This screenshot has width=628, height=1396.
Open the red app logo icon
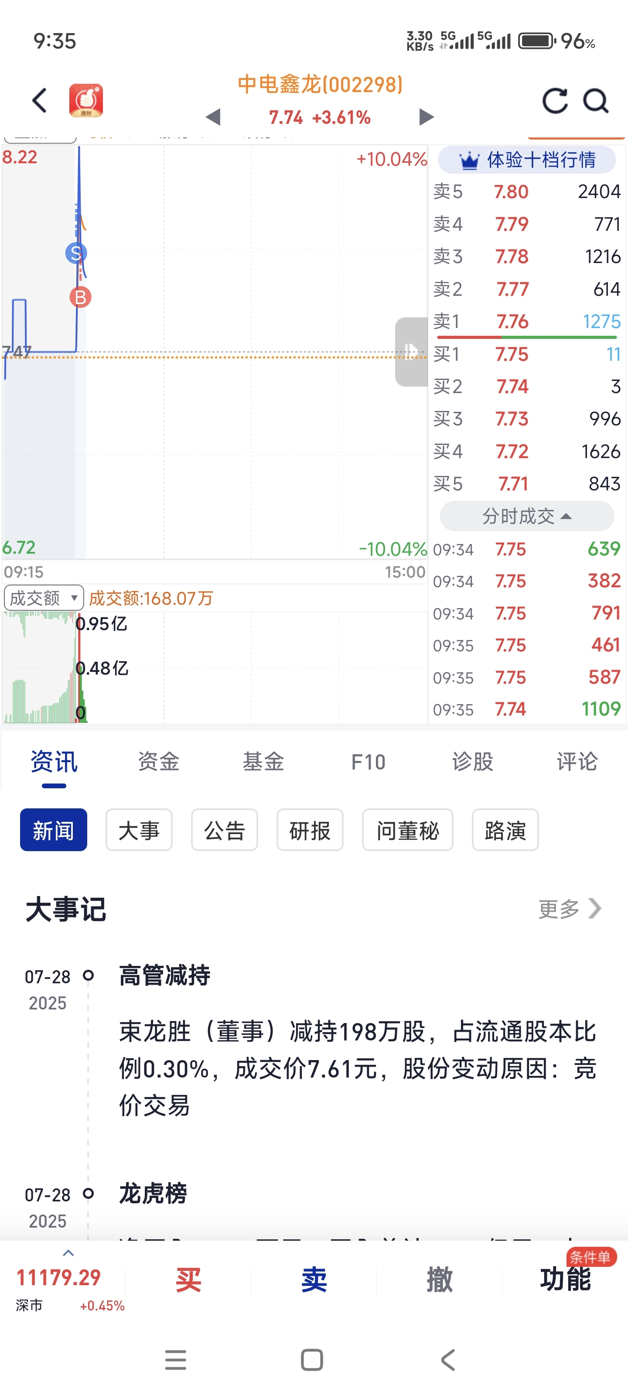coord(86,100)
